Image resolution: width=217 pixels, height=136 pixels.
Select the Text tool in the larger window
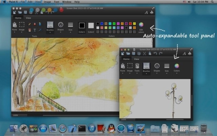35,30
